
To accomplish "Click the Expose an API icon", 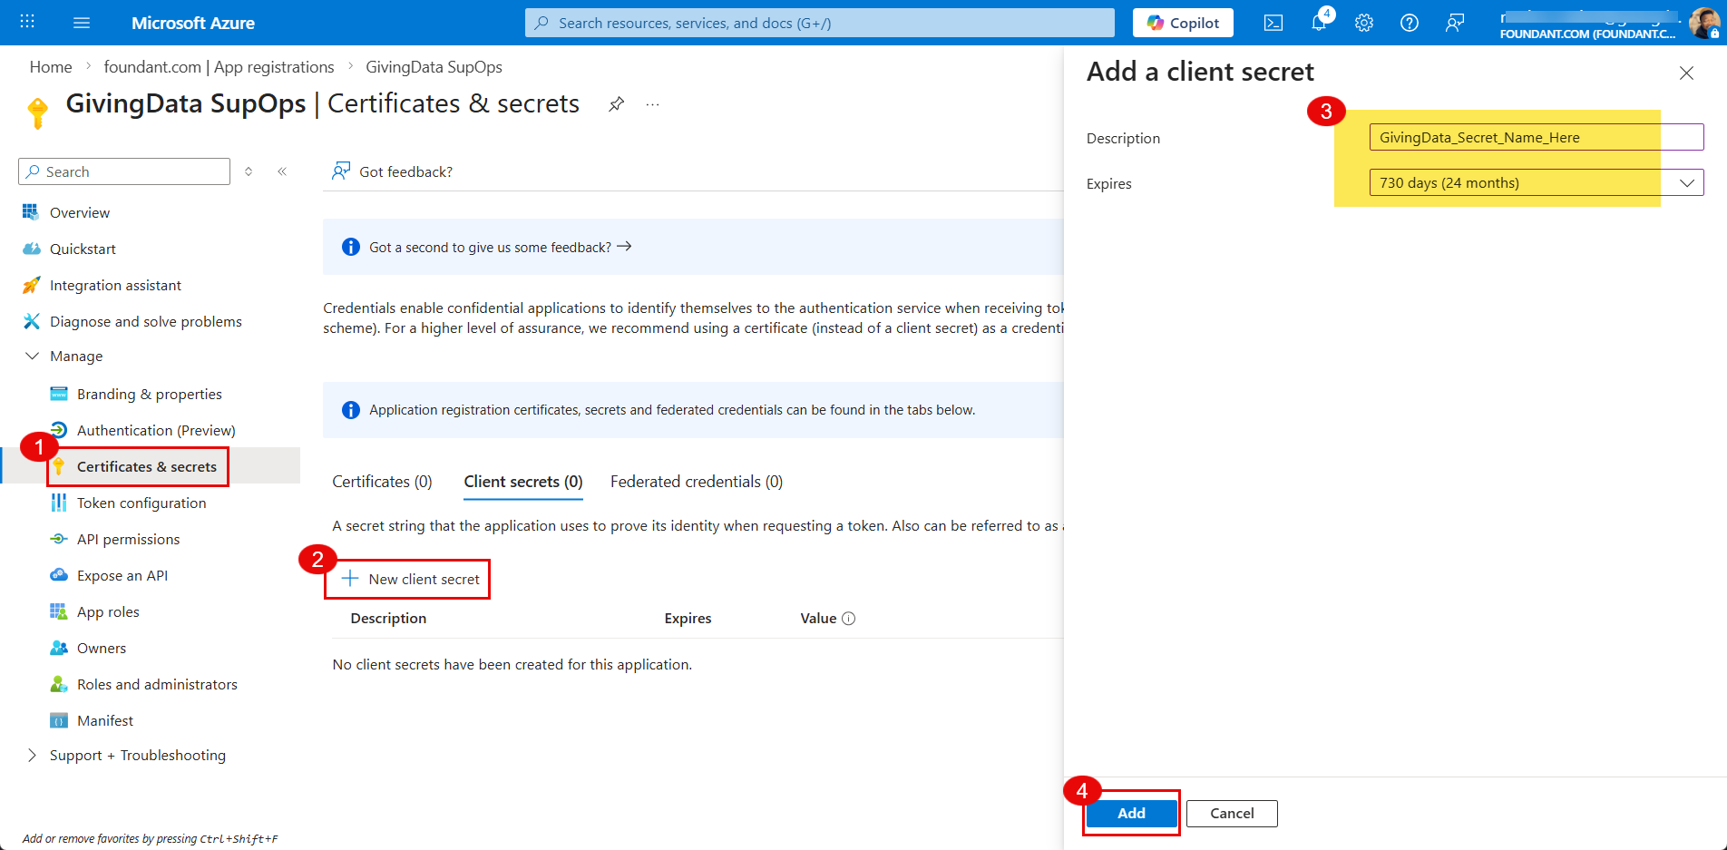I will pos(58,575).
